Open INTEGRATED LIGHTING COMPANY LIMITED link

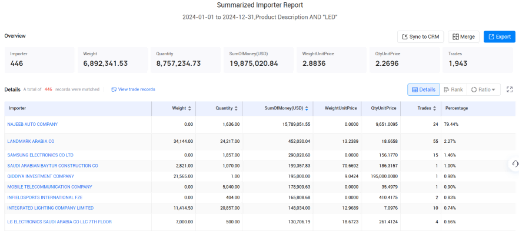click(x=51, y=208)
